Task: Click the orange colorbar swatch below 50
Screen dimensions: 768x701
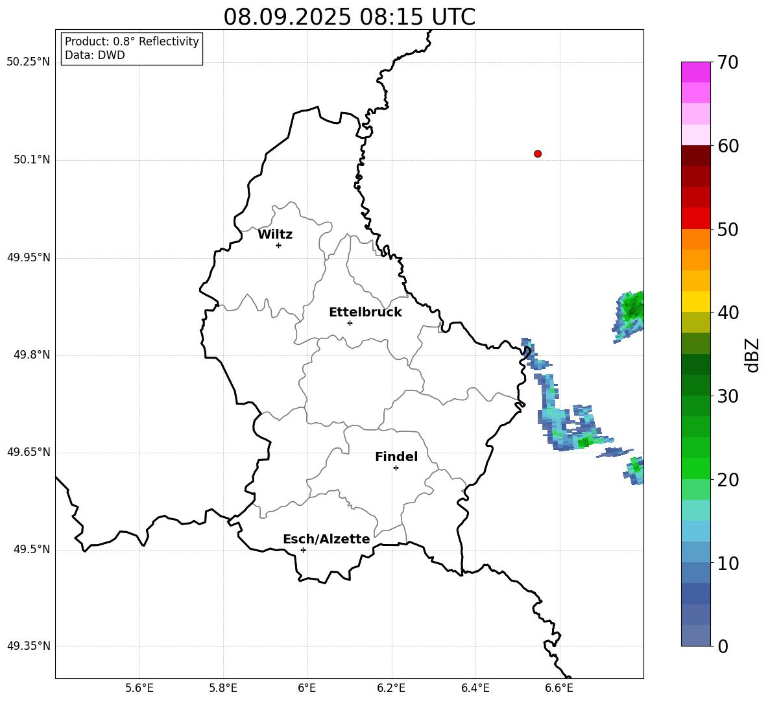Action: (695, 239)
